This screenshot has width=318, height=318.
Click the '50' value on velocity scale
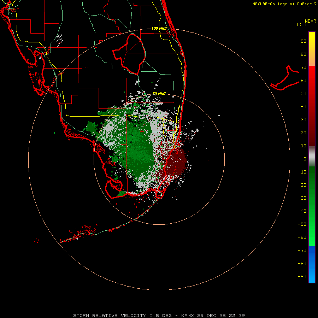point(304,94)
